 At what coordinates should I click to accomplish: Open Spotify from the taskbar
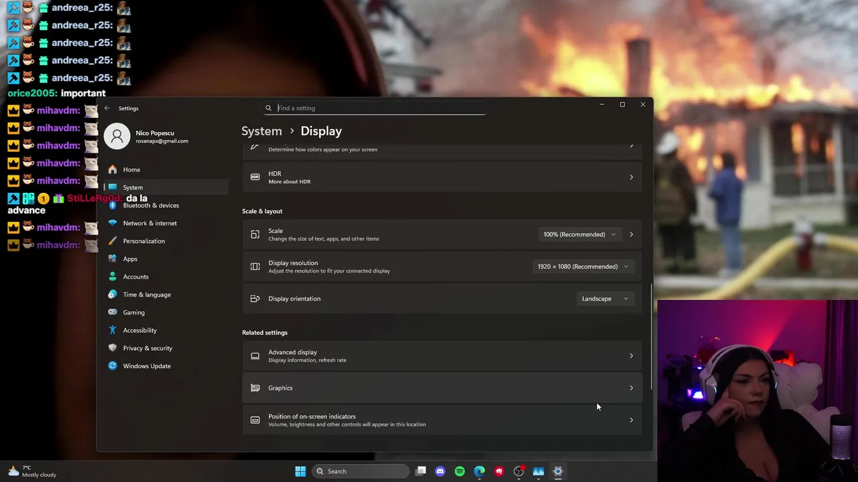click(460, 471)
